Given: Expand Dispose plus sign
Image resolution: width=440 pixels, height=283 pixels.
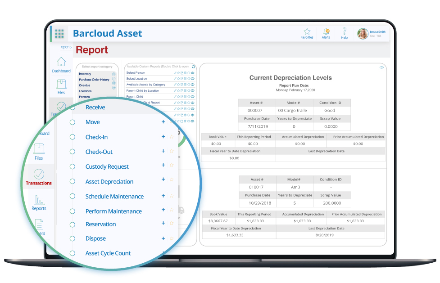Looking at the screenshot, I should (163, 238).
